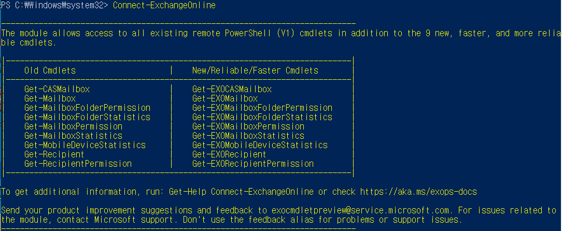Click Get-EXOMailboxFolderStatistics entry
The height and width of the screenshot is (231, 562).
tap(262, 117)
